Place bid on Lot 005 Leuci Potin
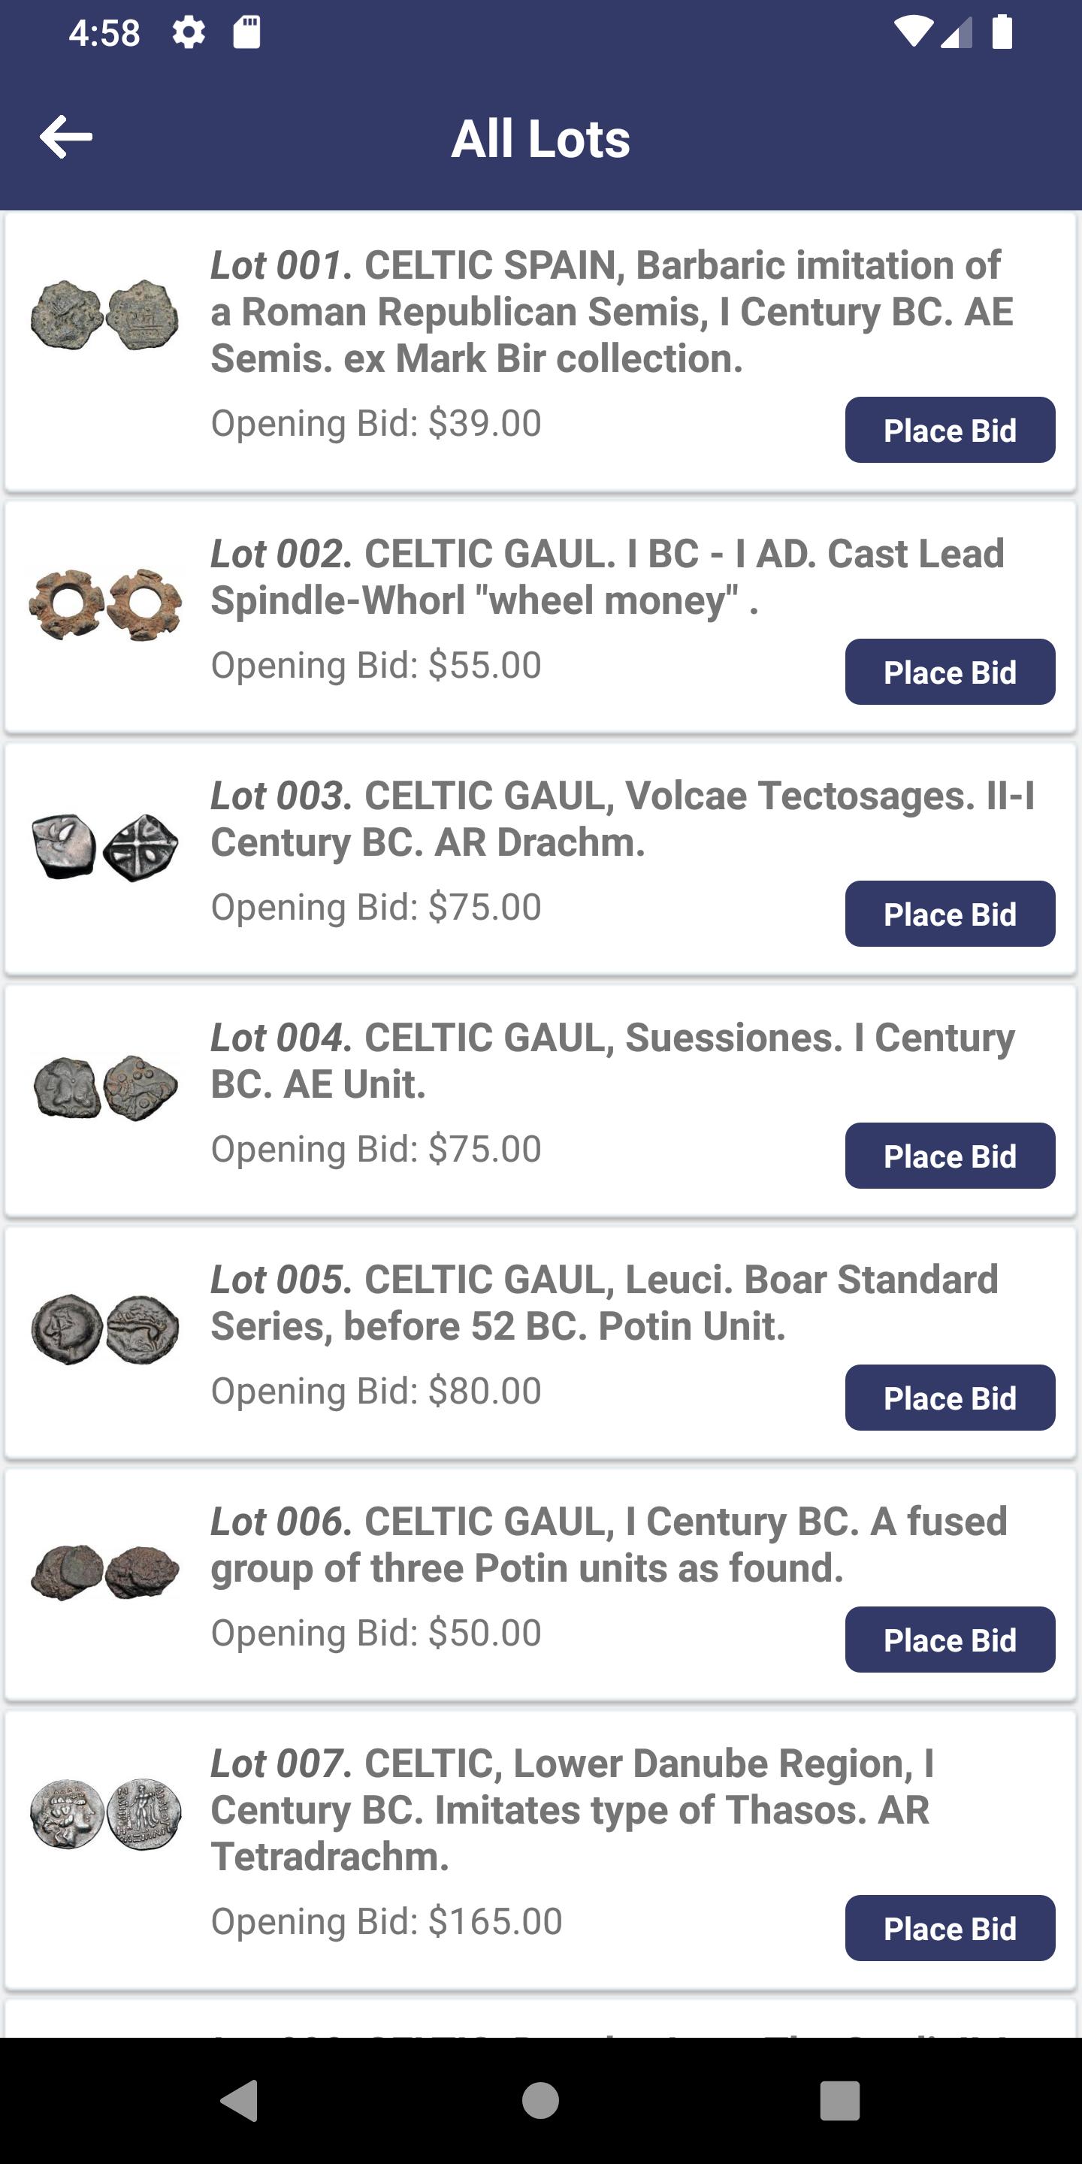Screen dimensions: 1082x2164 point(950,1398)
